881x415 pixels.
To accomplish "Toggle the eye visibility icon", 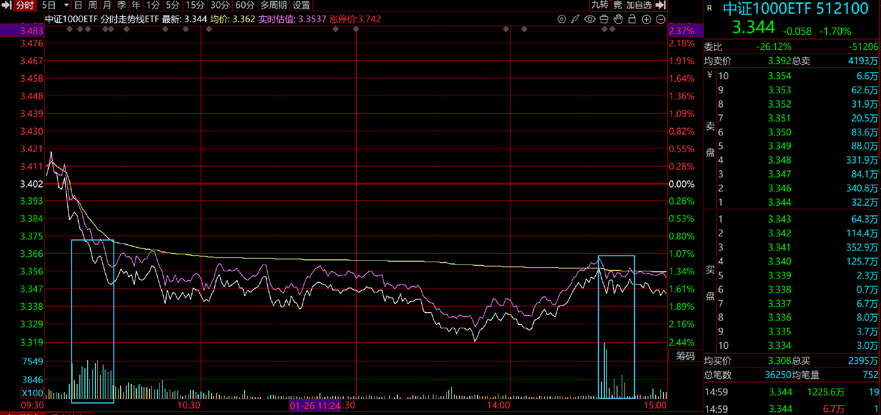I will click(x=590, y=19).
